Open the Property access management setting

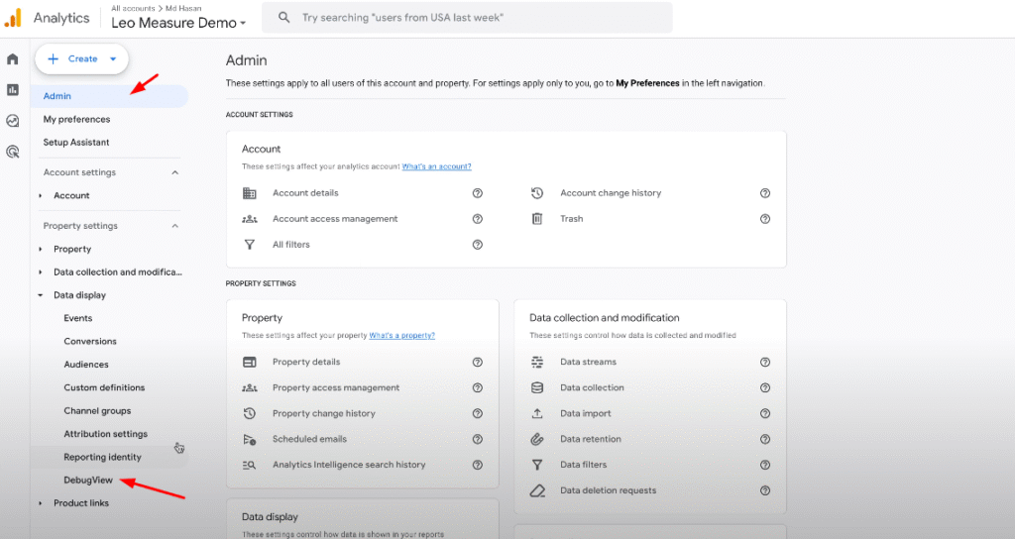pos(336,387)
